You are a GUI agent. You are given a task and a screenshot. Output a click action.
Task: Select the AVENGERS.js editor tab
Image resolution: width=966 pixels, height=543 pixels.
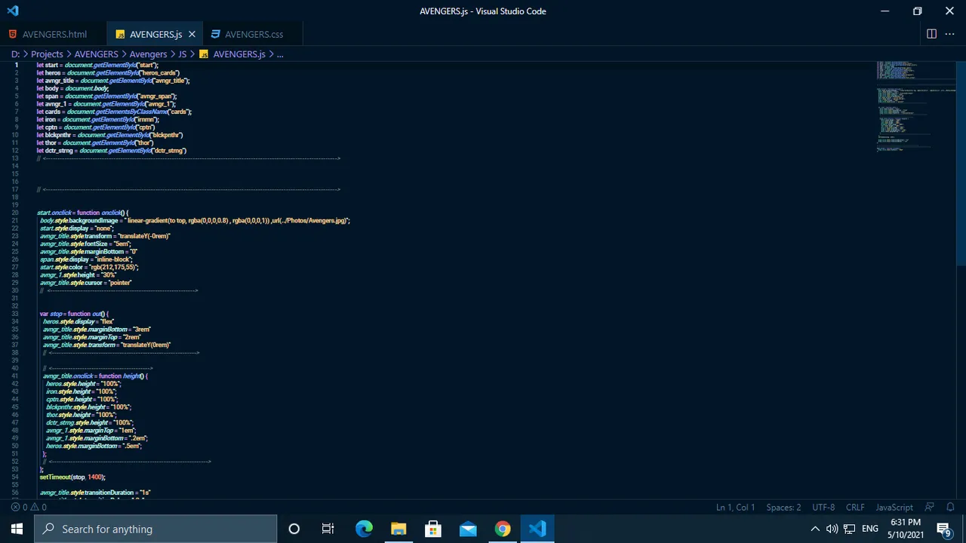[155, 34]
